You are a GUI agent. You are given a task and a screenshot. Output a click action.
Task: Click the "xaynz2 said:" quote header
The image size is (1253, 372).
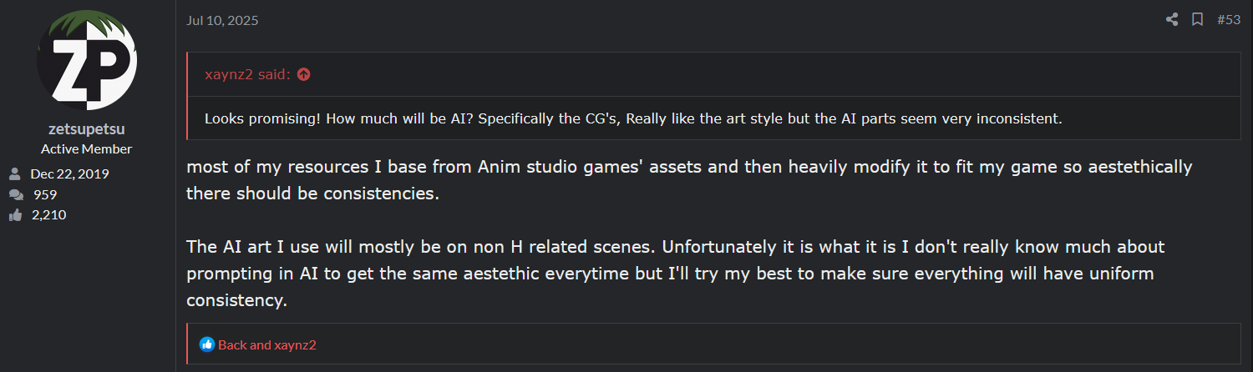(x=247, y=74)
